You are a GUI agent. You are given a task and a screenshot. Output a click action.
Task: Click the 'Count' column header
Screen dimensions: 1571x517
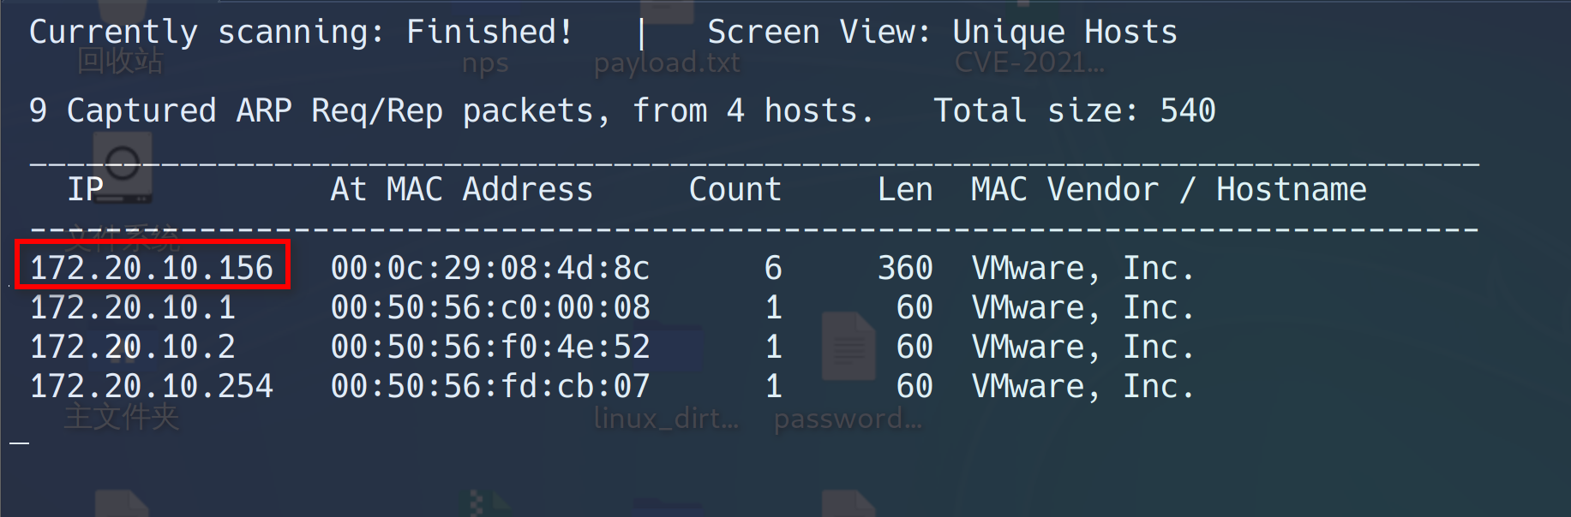point(735,189)
